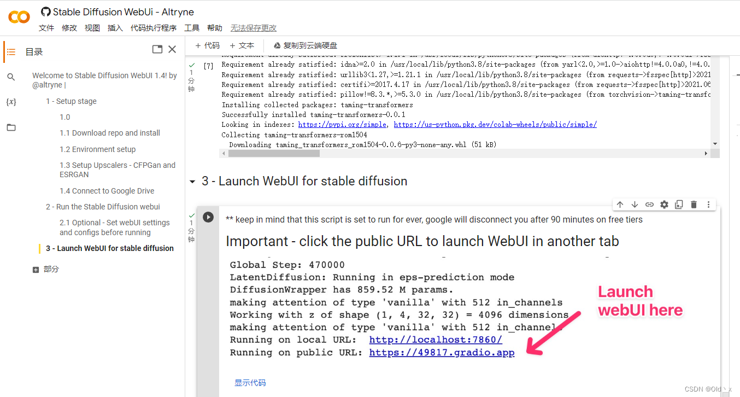Jump to 2 - Run the Stable Diffusion webui
The image size is (740, 397).
tap(103, 207)
